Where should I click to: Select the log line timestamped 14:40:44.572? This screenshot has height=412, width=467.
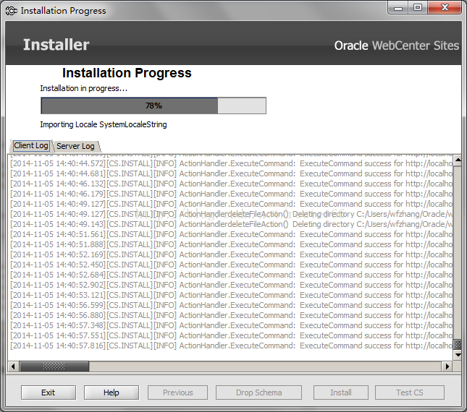tap(231, 163)
